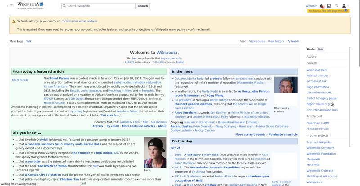
Task: Click the Search button
Action: pos(143,6)
